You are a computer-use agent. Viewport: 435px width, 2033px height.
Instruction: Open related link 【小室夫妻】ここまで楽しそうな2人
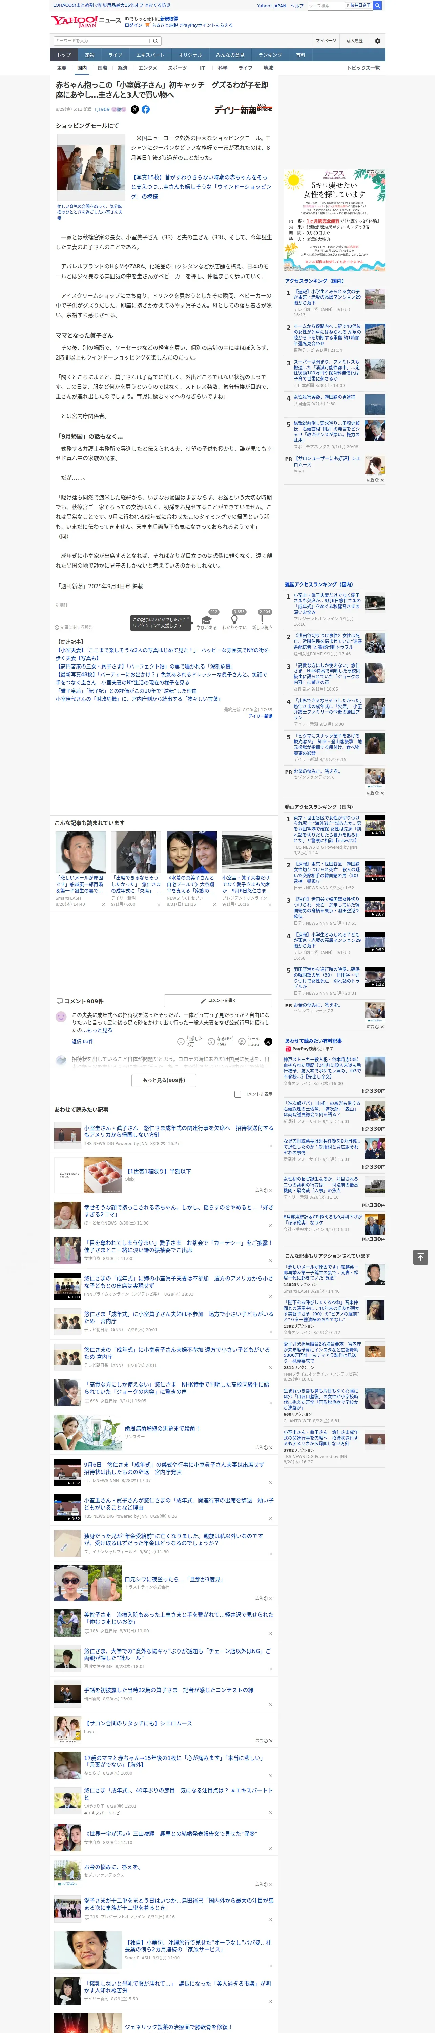[162, 654]
